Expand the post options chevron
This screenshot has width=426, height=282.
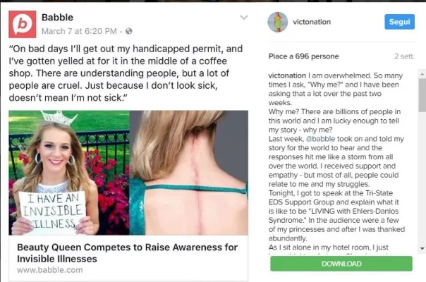pyautogui.click(x=244, y=18)
